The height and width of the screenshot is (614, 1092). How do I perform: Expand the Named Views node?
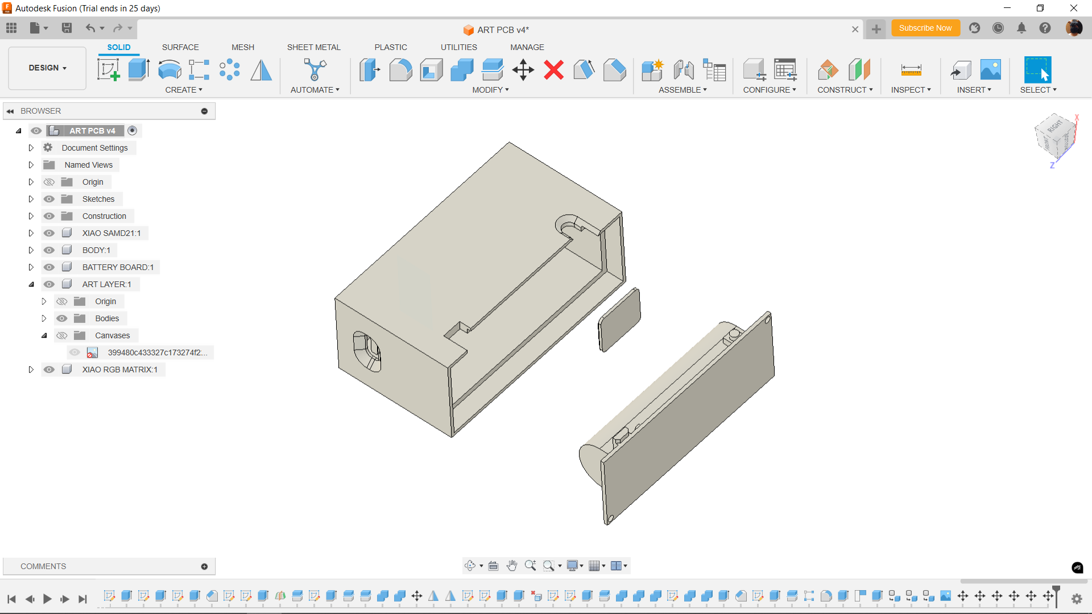coord(31,165)
